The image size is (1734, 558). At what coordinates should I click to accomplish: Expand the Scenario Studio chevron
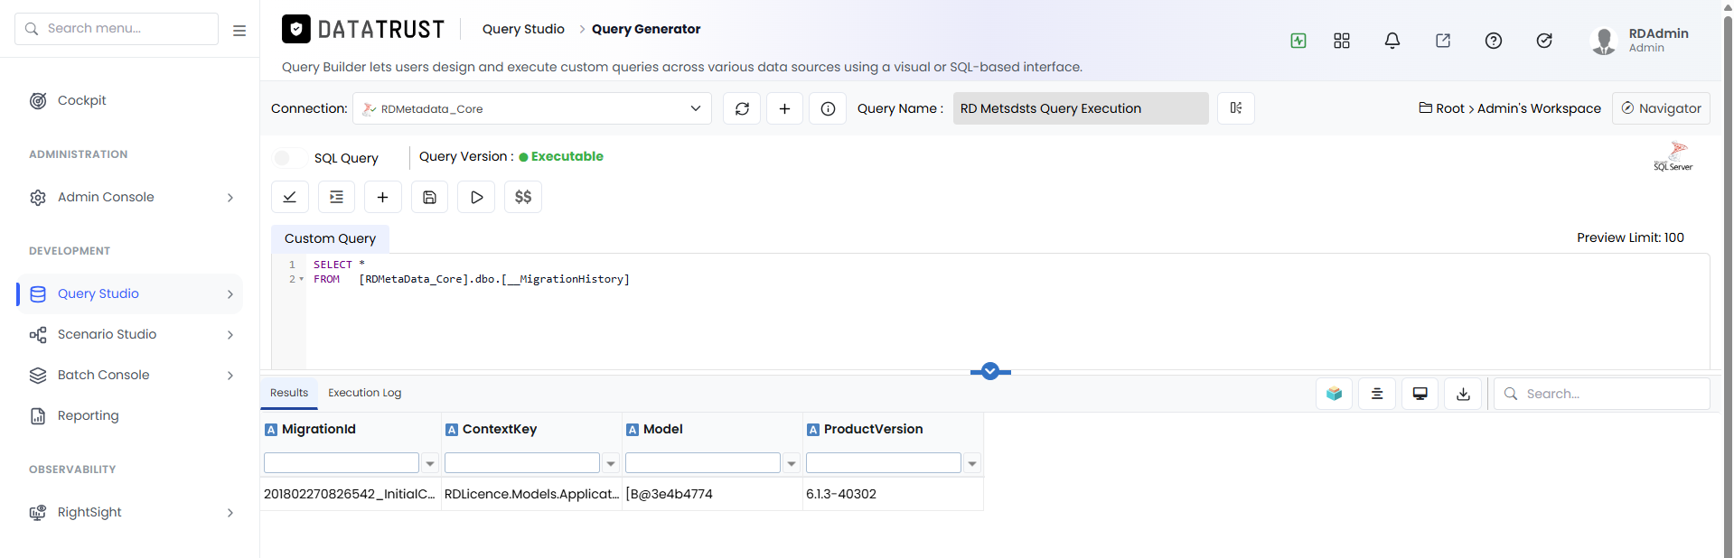click(x=230, y=335)
